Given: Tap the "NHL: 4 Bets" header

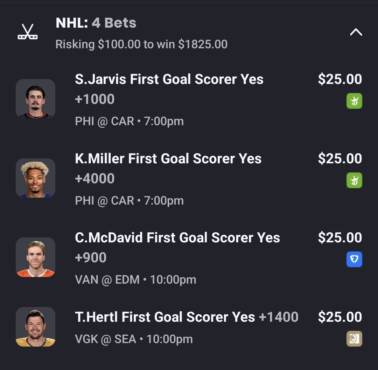Looking at the screenshot, I should click(96, 23).
